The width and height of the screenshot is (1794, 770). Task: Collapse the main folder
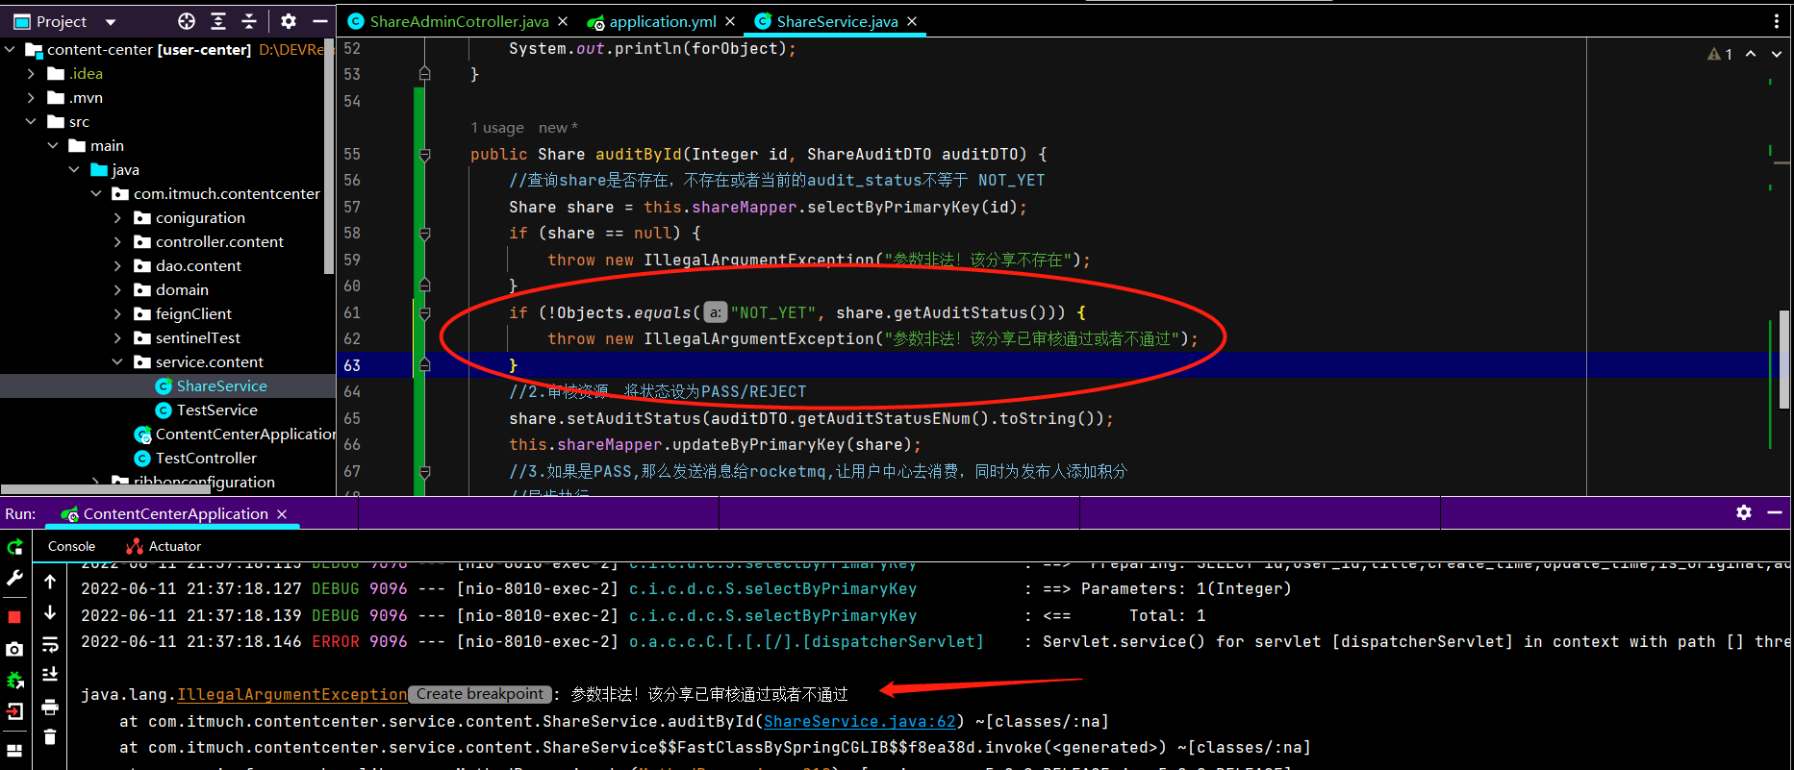coord(53,145)
